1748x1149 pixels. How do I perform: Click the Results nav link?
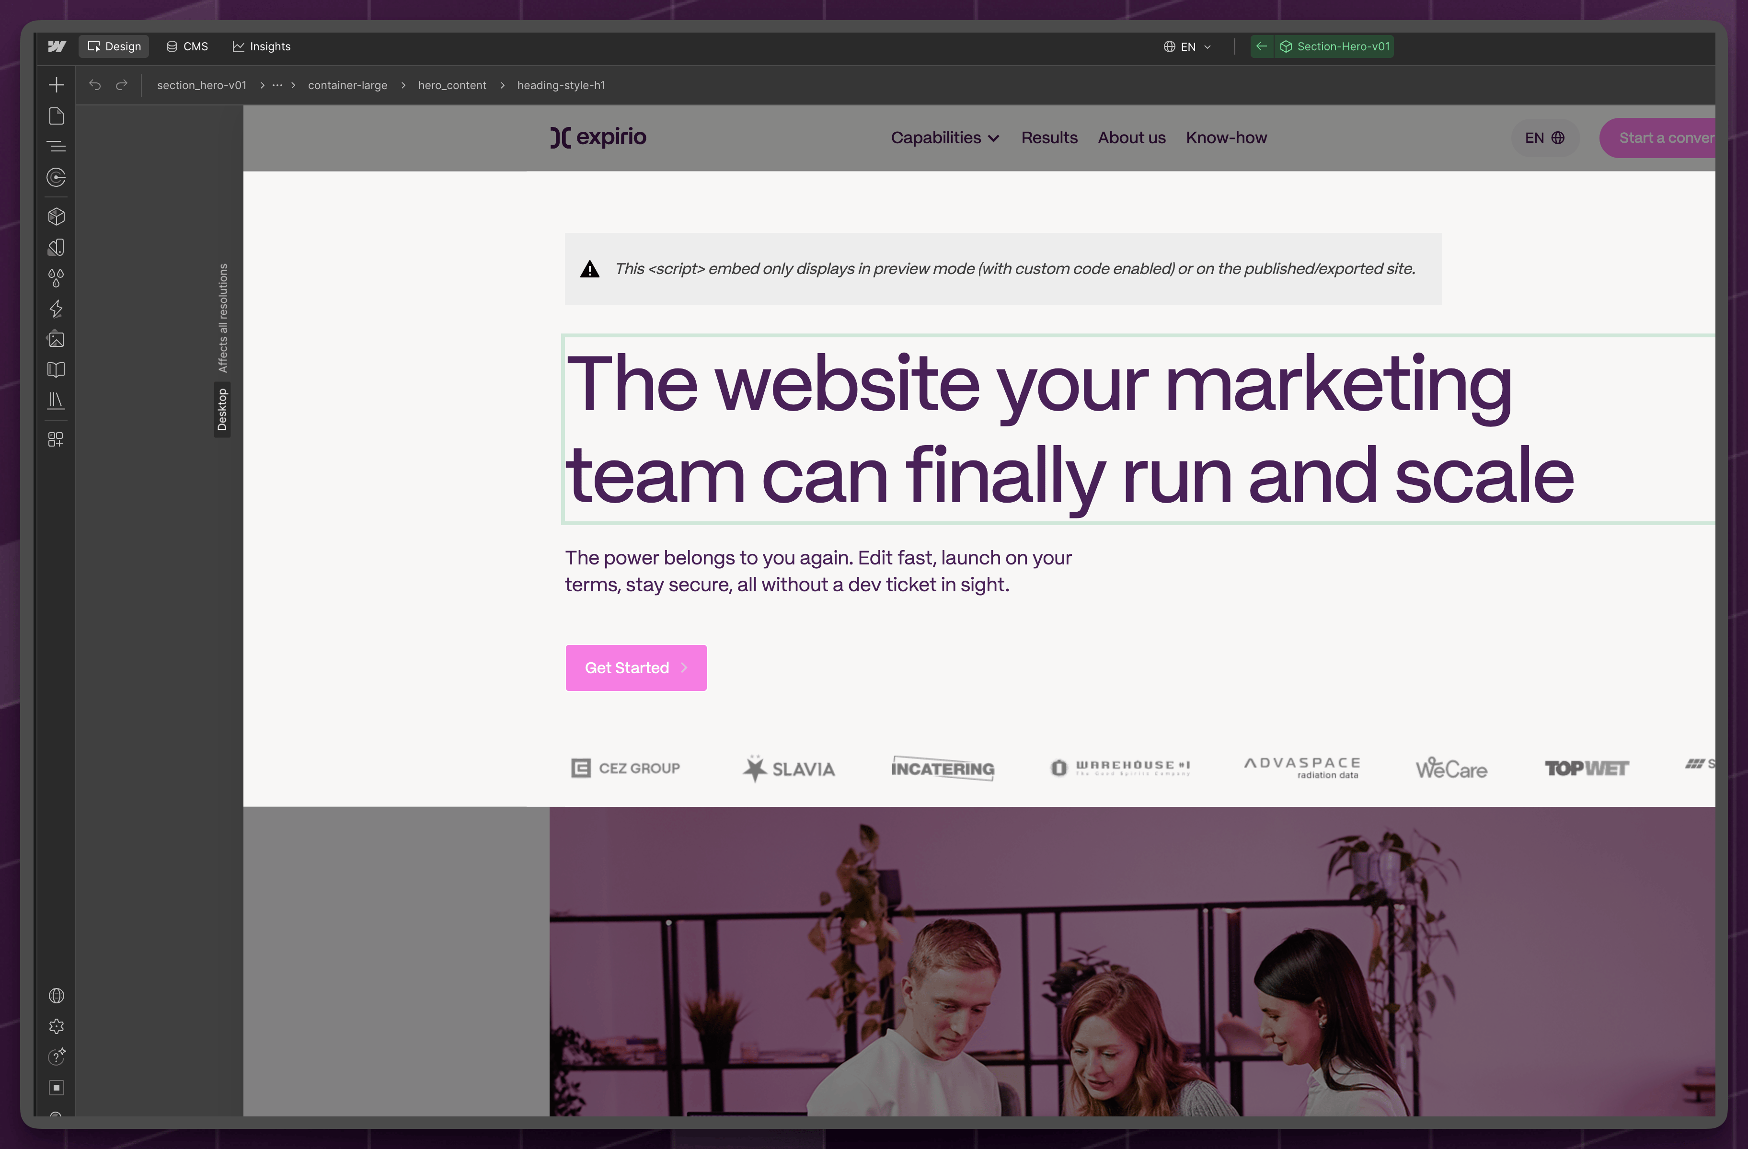point(1049,138)
